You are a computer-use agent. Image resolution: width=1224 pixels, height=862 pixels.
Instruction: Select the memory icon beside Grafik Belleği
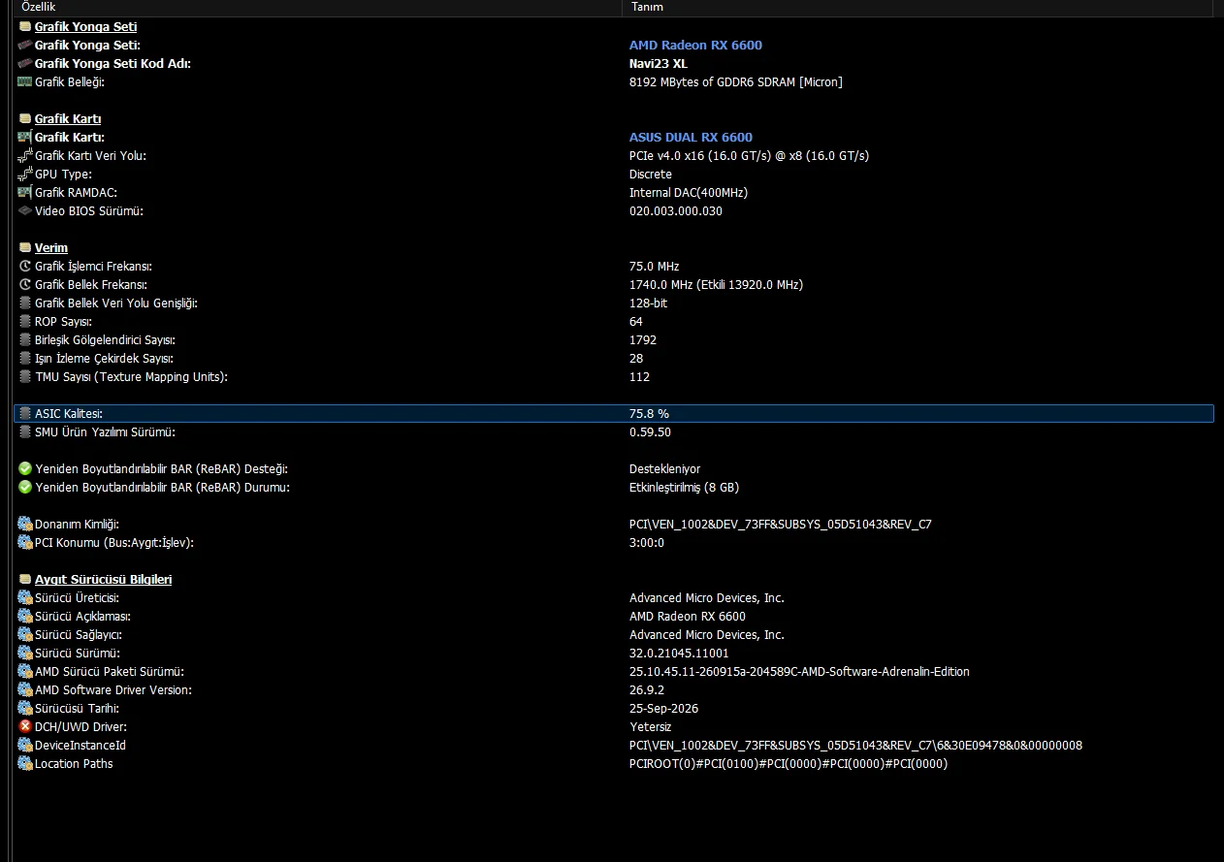(25, 82)
